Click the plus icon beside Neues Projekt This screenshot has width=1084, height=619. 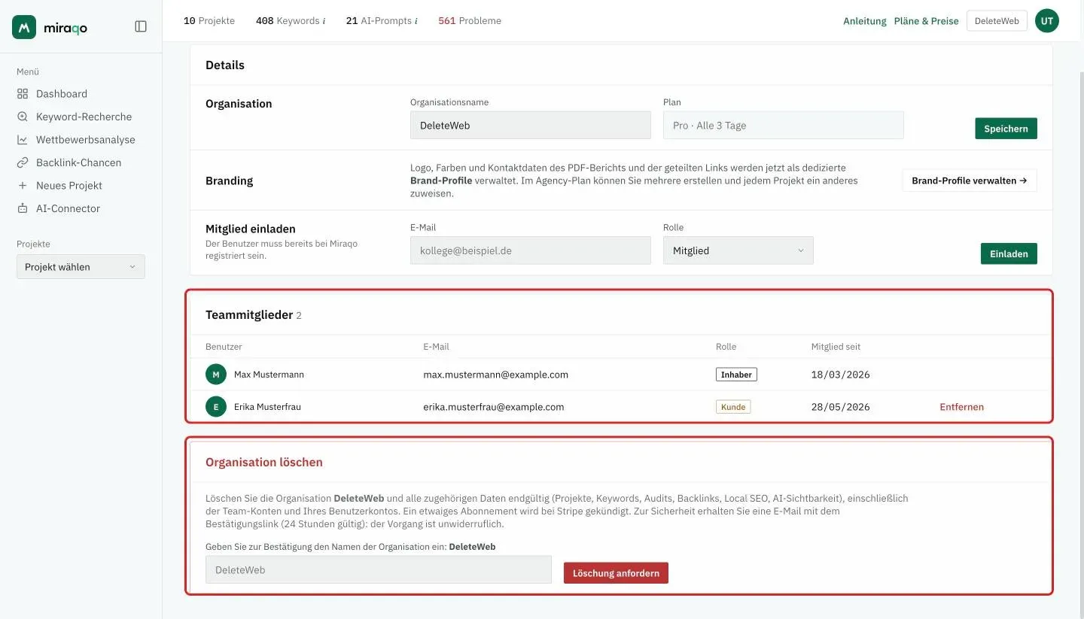click(22, 186)
